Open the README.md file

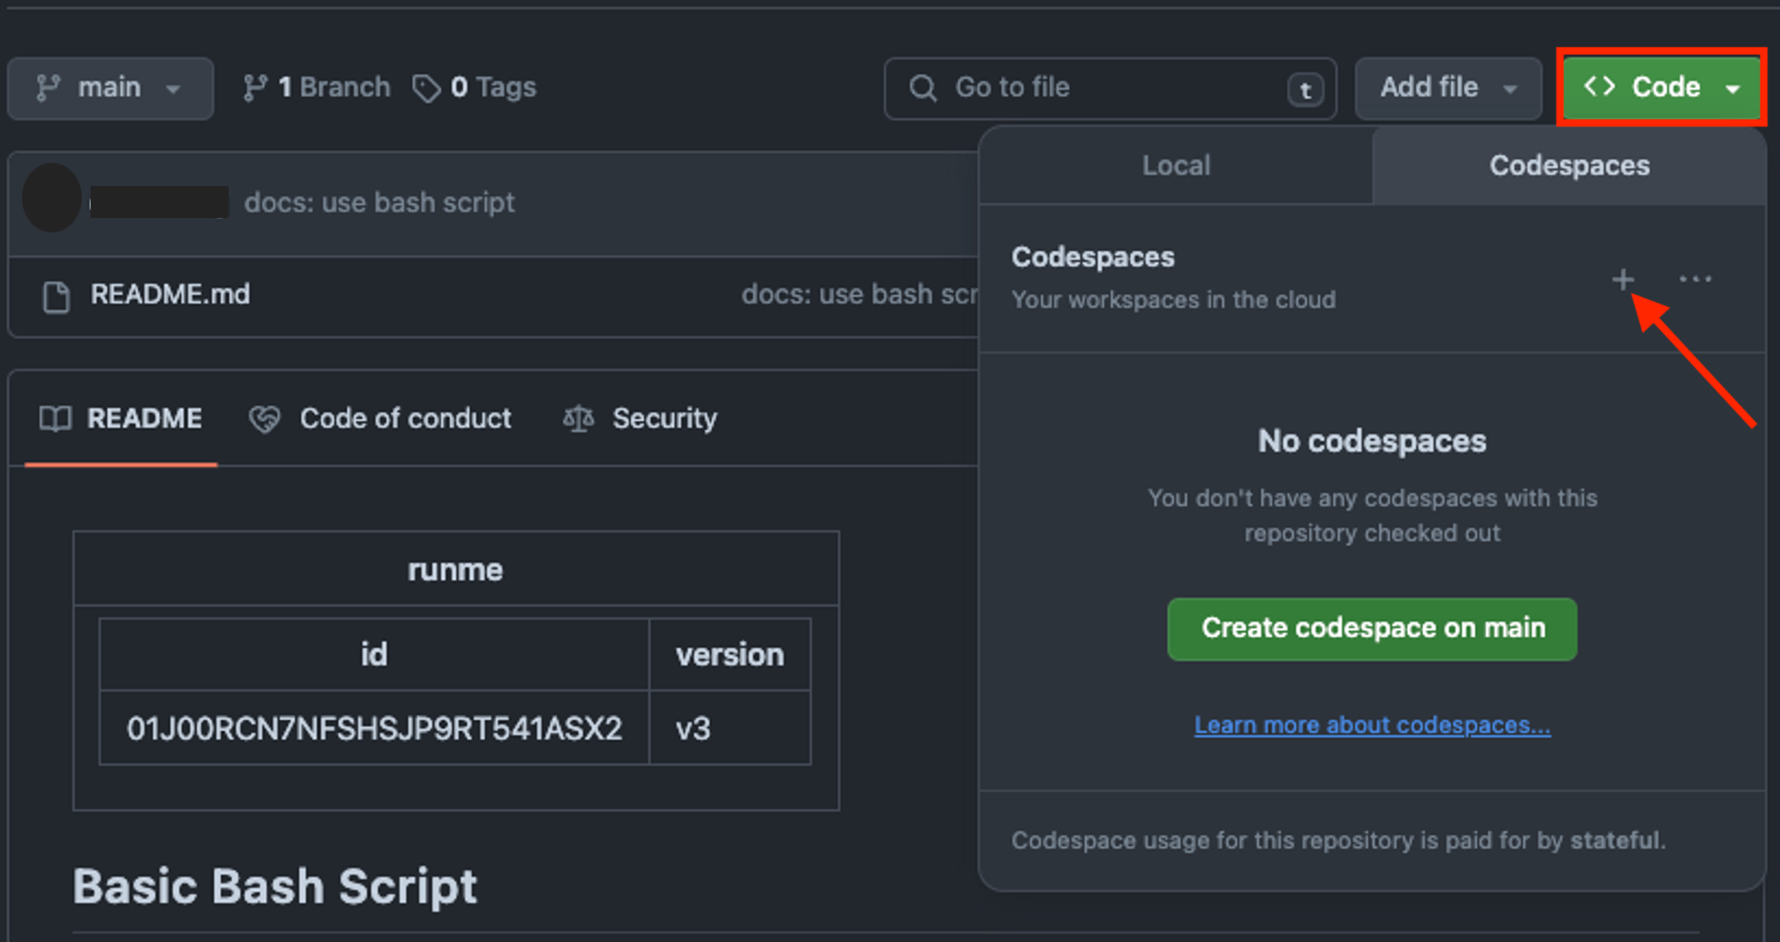pyautogui.click(x=171, y=294)
